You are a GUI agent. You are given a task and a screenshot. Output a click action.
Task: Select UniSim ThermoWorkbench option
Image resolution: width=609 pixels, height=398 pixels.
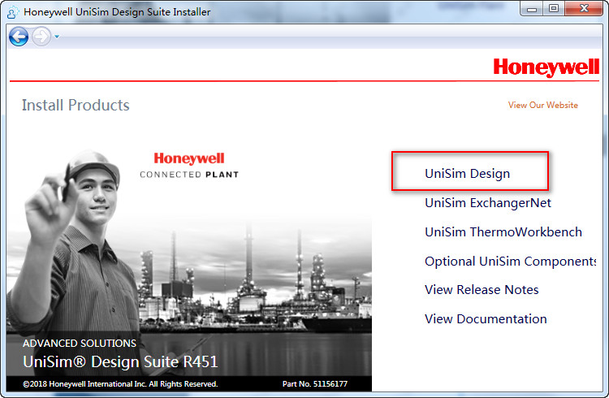click(x=503, y=232)
